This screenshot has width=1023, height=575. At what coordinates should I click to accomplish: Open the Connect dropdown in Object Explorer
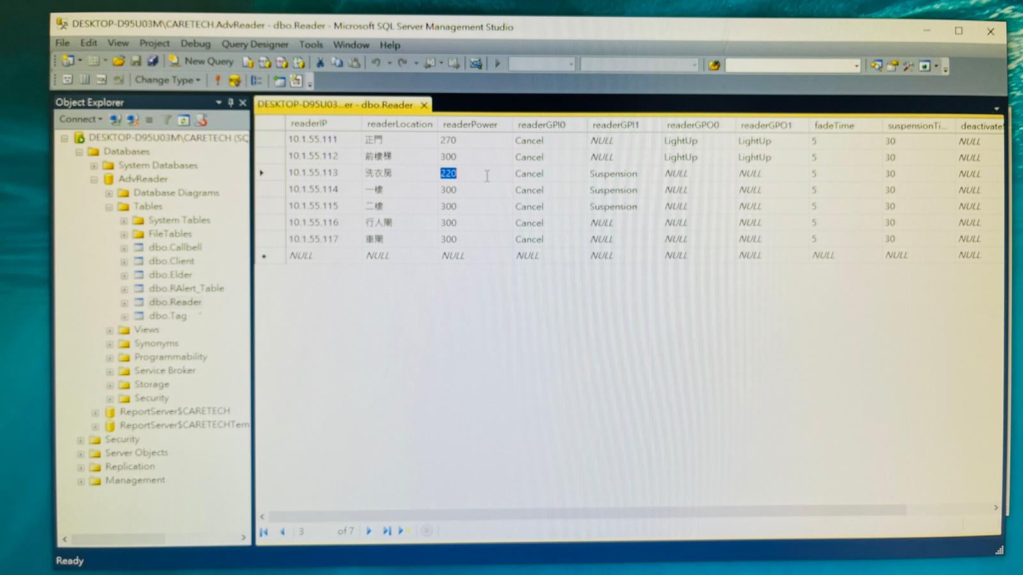point(81,119)
